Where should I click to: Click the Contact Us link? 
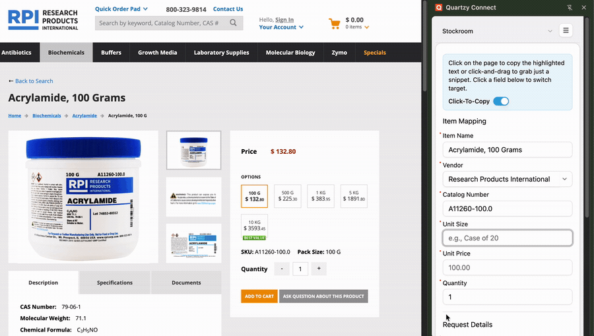point(228,9)
